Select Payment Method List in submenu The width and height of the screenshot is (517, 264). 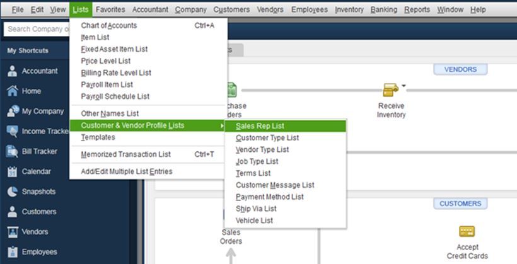(x=286, y=197)
